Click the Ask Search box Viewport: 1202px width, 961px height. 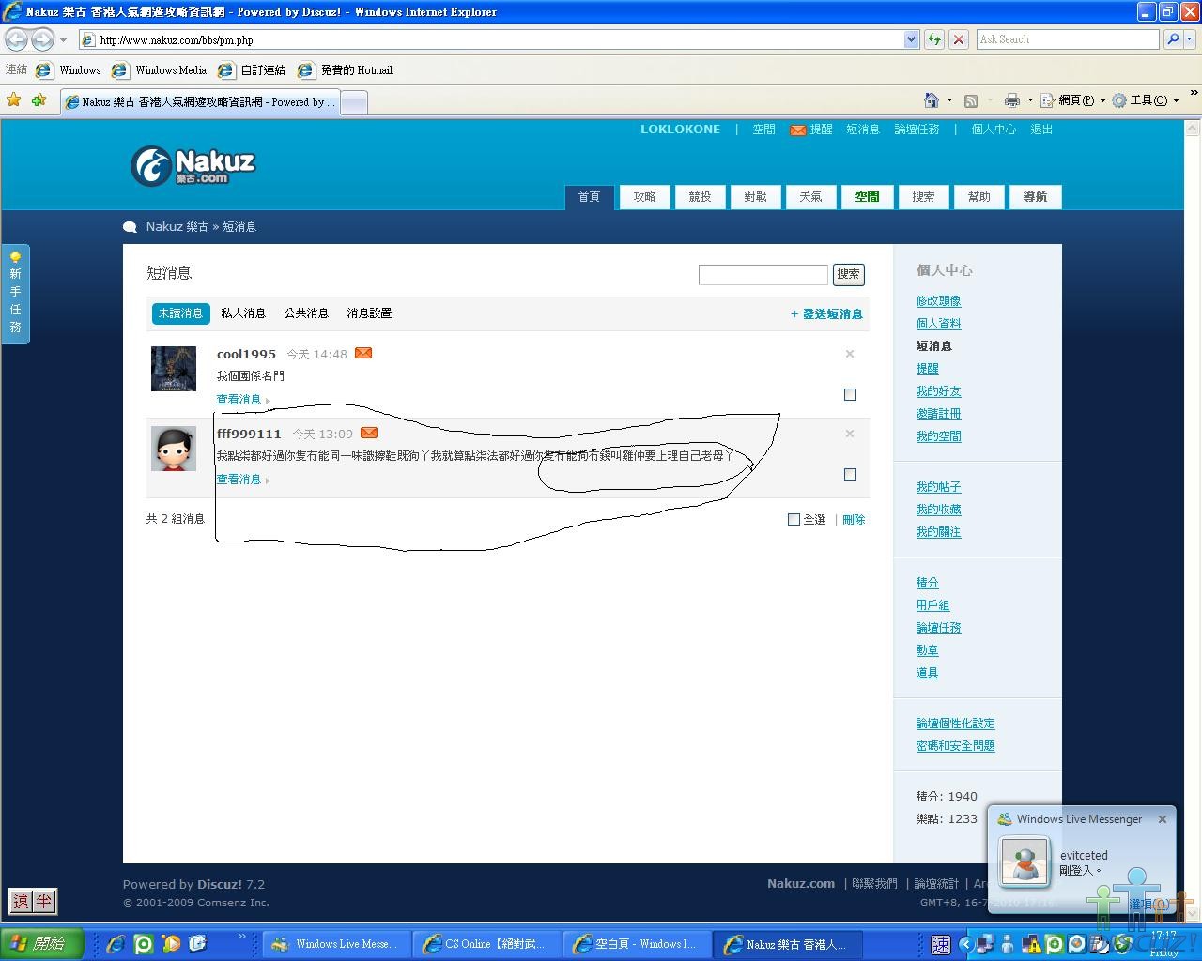(x=1068, y=39)
